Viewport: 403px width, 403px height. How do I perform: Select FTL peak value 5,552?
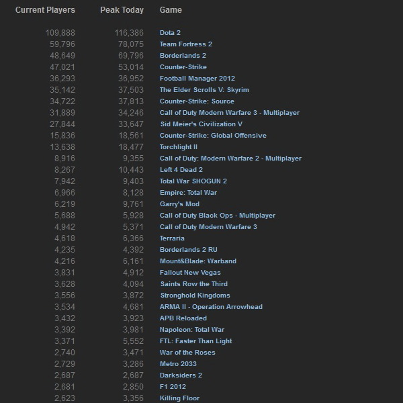point(133,341)
